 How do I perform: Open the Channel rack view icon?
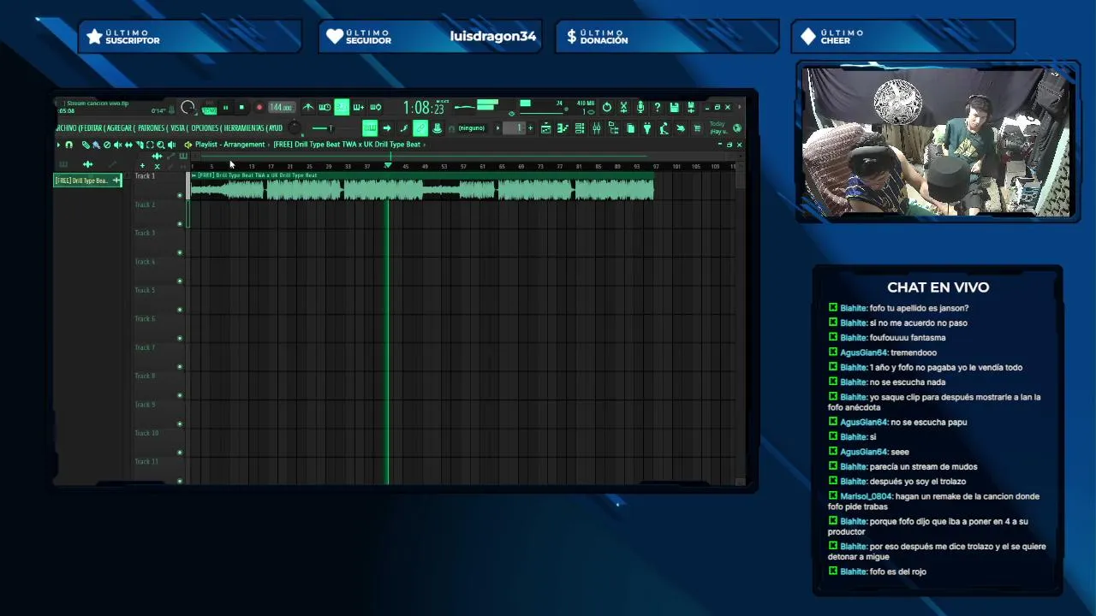click(580, 128)
